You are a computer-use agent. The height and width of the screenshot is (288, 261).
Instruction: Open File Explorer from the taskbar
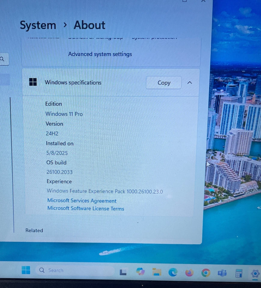[156, 272]
